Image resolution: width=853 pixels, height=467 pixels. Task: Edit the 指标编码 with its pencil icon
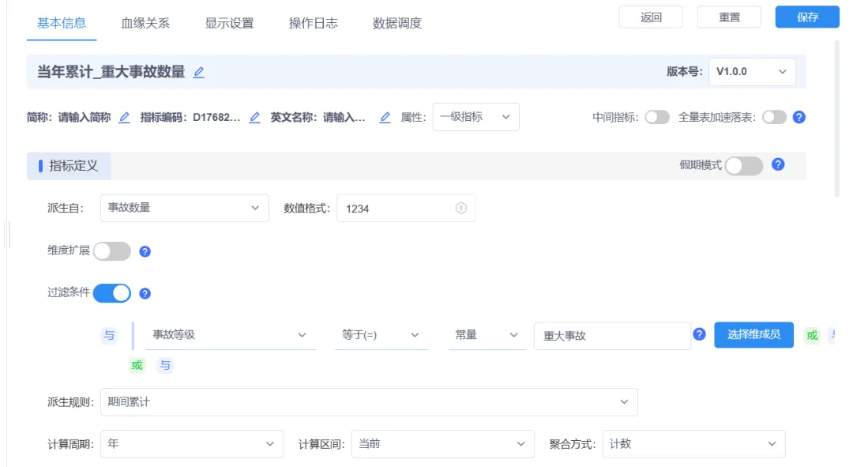point(254,117)
